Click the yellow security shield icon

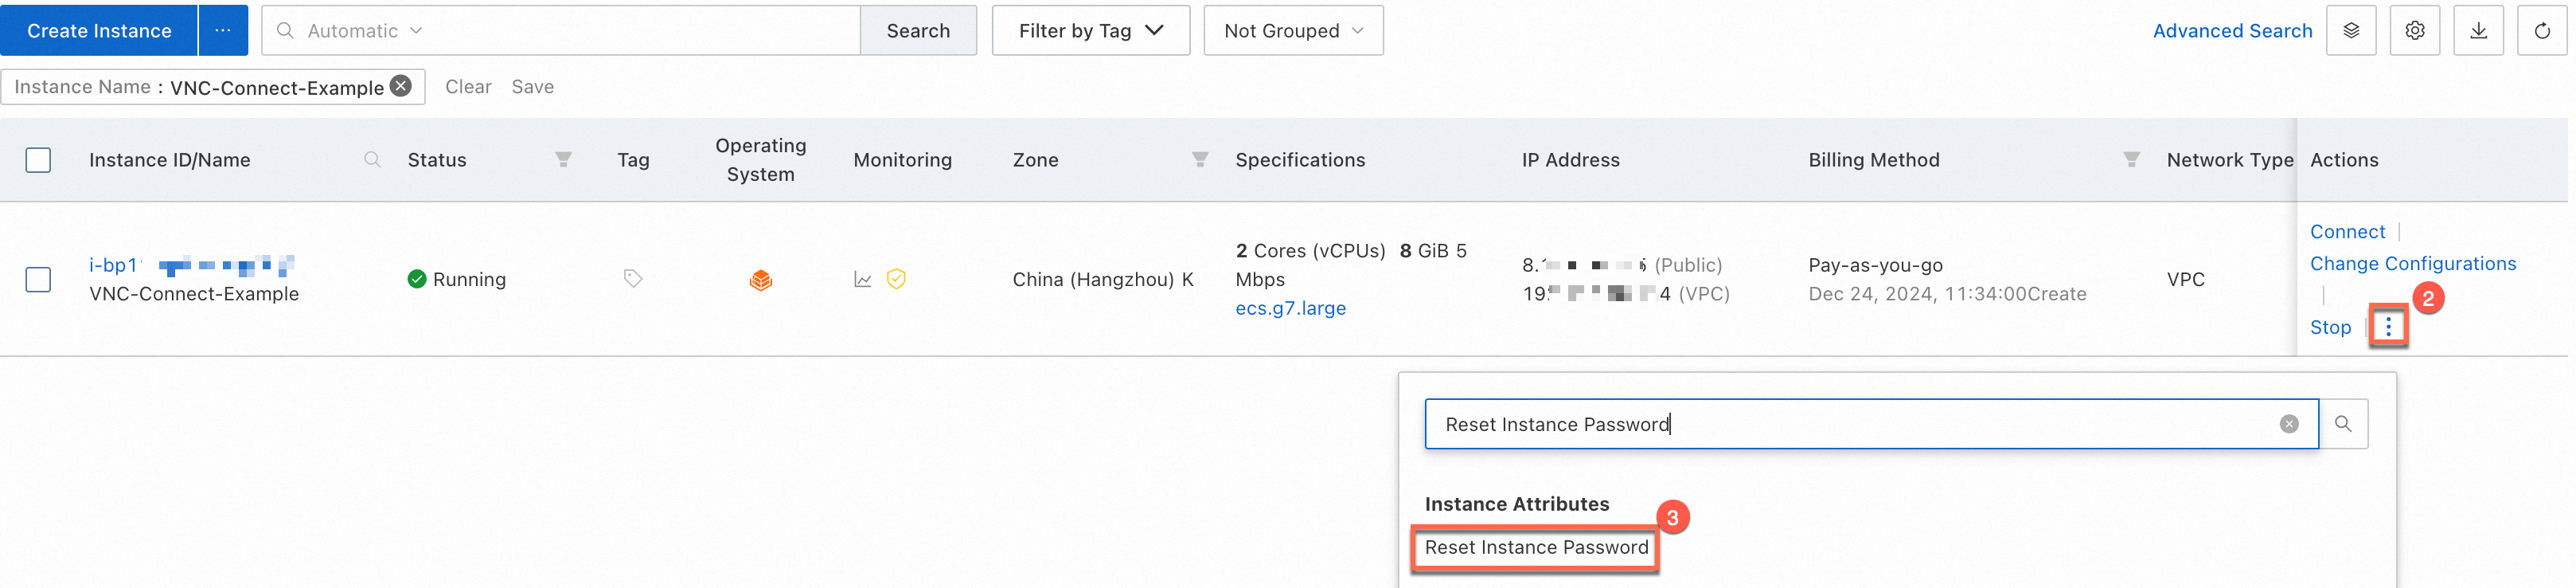click(896, 280)
